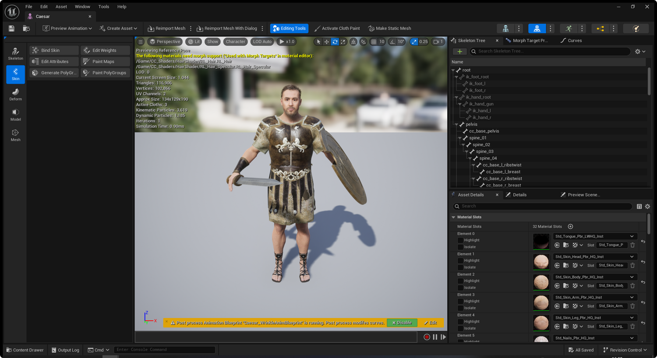Click the Paint Maps tool button
Viewport: 657px width, 358px height.
coord(106,62)
